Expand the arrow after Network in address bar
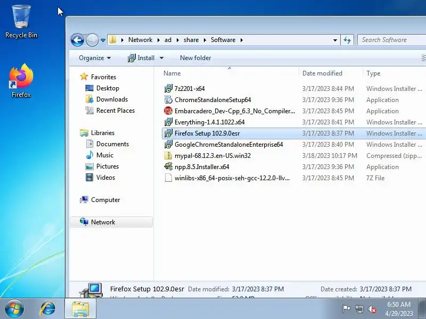 point(158,40)
